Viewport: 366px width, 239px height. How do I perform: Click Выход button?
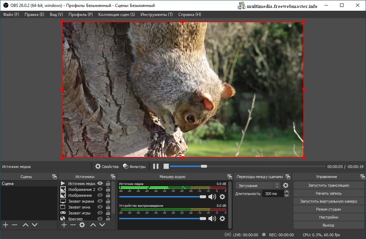click(x=329, y=225)
